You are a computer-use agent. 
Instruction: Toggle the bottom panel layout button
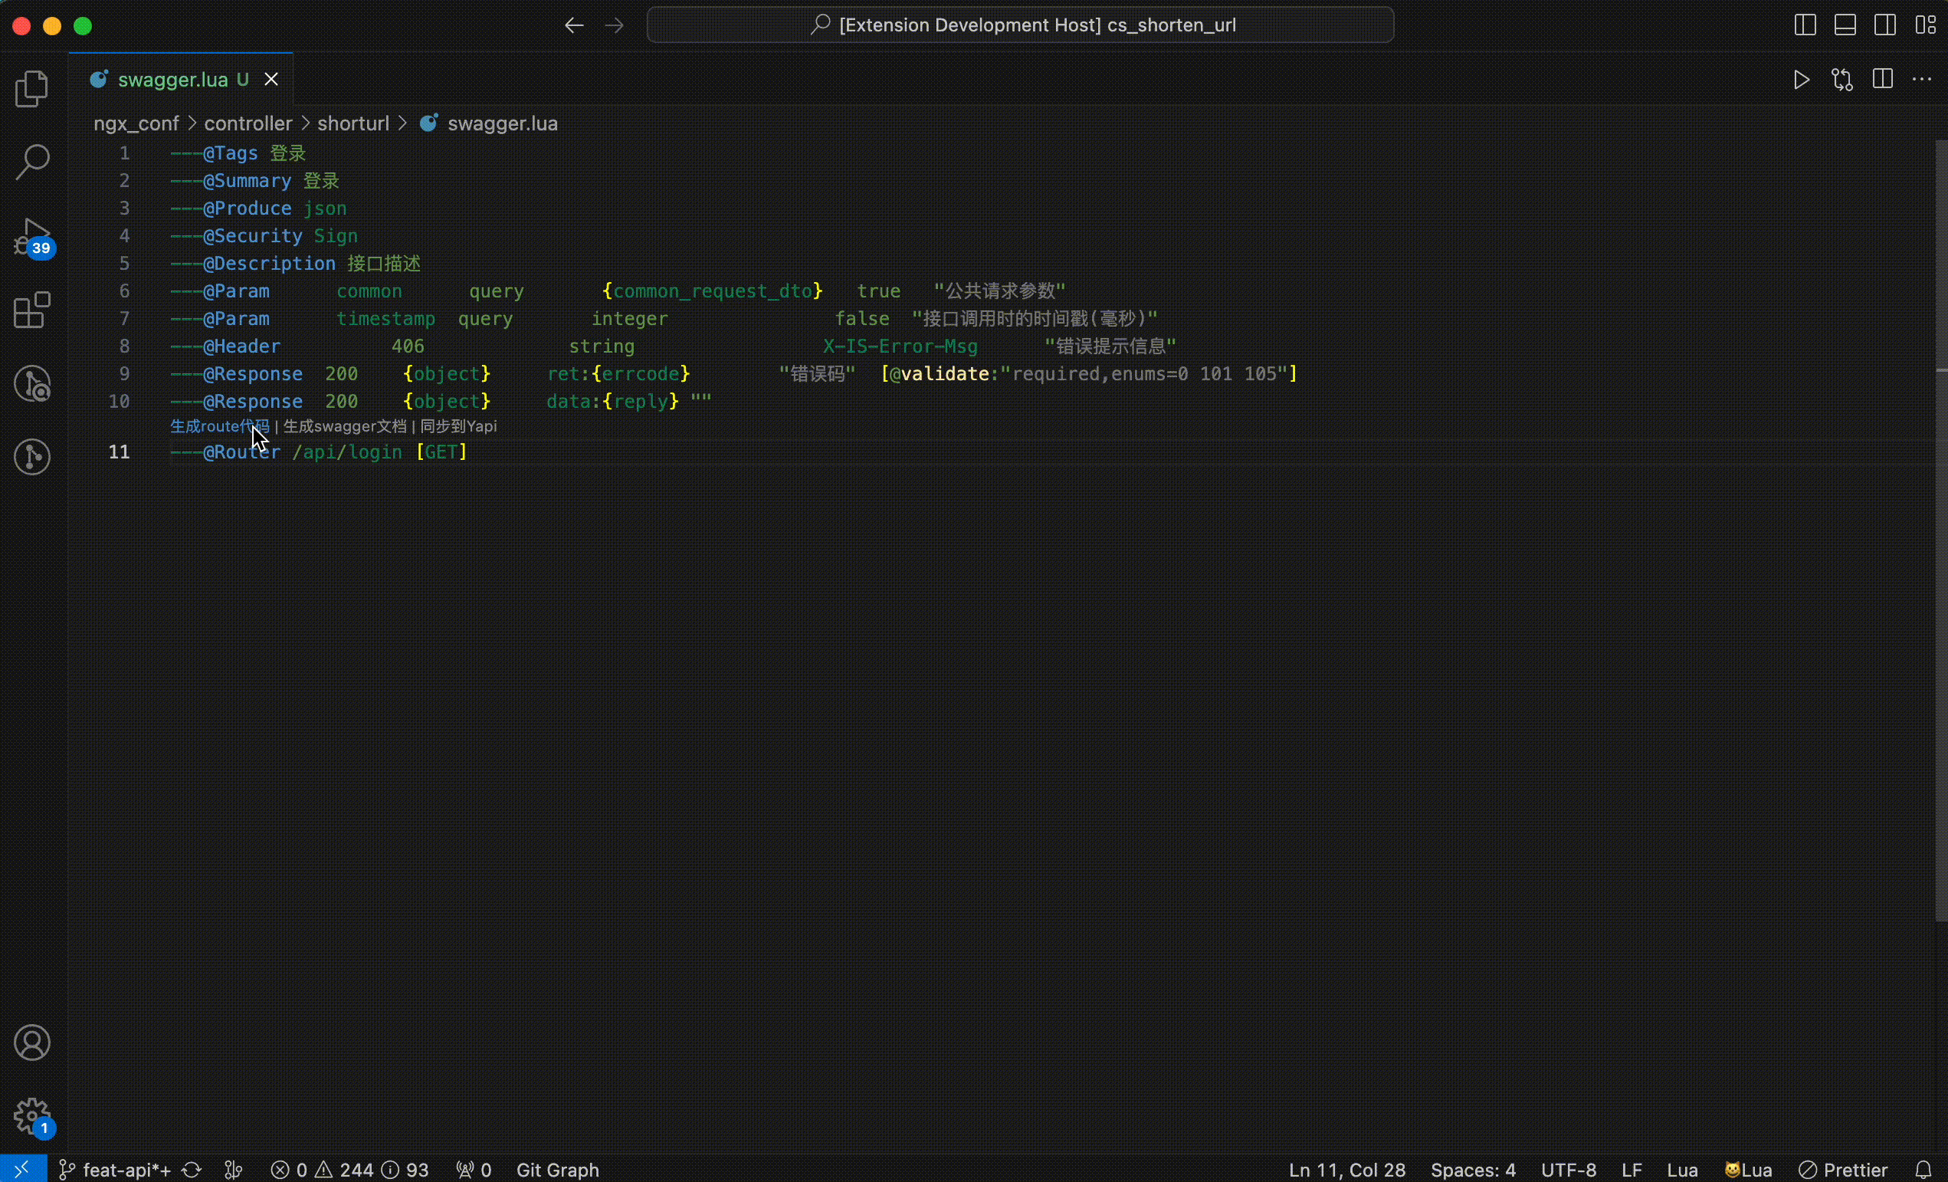[x=1845, y=25]
